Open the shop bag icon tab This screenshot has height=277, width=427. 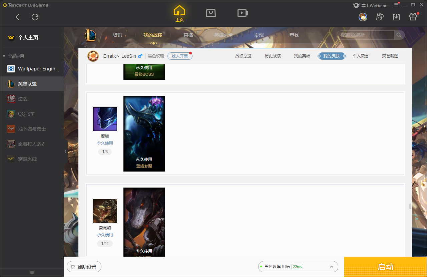211,13
